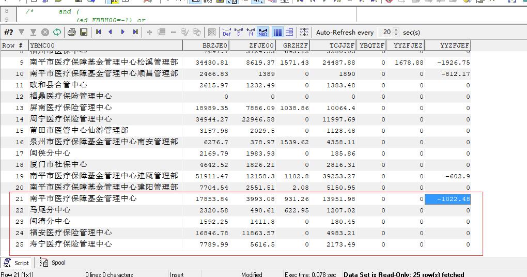This screenshot has height=277, width=527.
Task: Click the YYZFJEZ column header
Action: point(405,45)
